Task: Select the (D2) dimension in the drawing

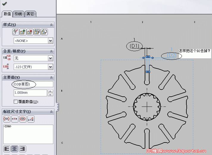Action: click(172, 55)
